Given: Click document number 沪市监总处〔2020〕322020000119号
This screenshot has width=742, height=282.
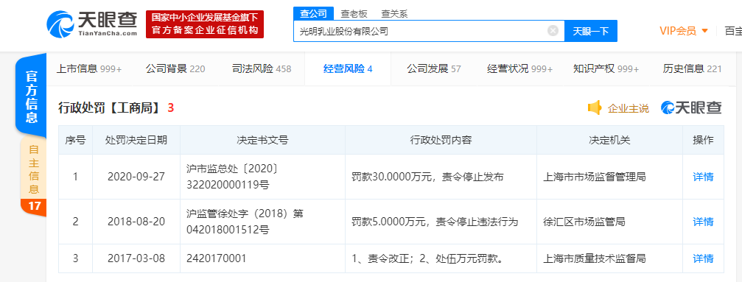Looking at the screenshot, I should click(232, 177).
